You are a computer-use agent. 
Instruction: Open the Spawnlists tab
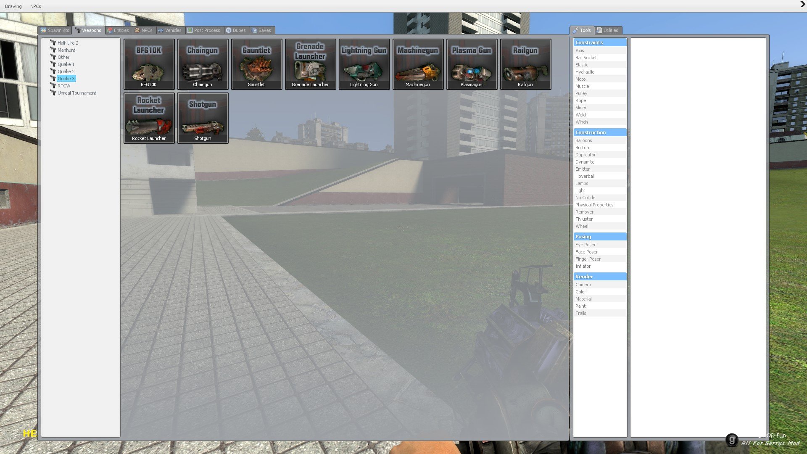(x=55, y=30)
